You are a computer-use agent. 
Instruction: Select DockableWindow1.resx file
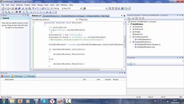coord(146,47)
